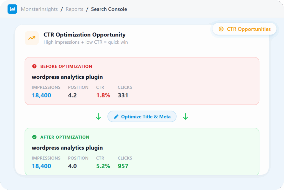Image resolution: width=284 pixels, height=190 pixels.
Task: Click the pencil icon in Optimize button
Action: coord(116,117)
